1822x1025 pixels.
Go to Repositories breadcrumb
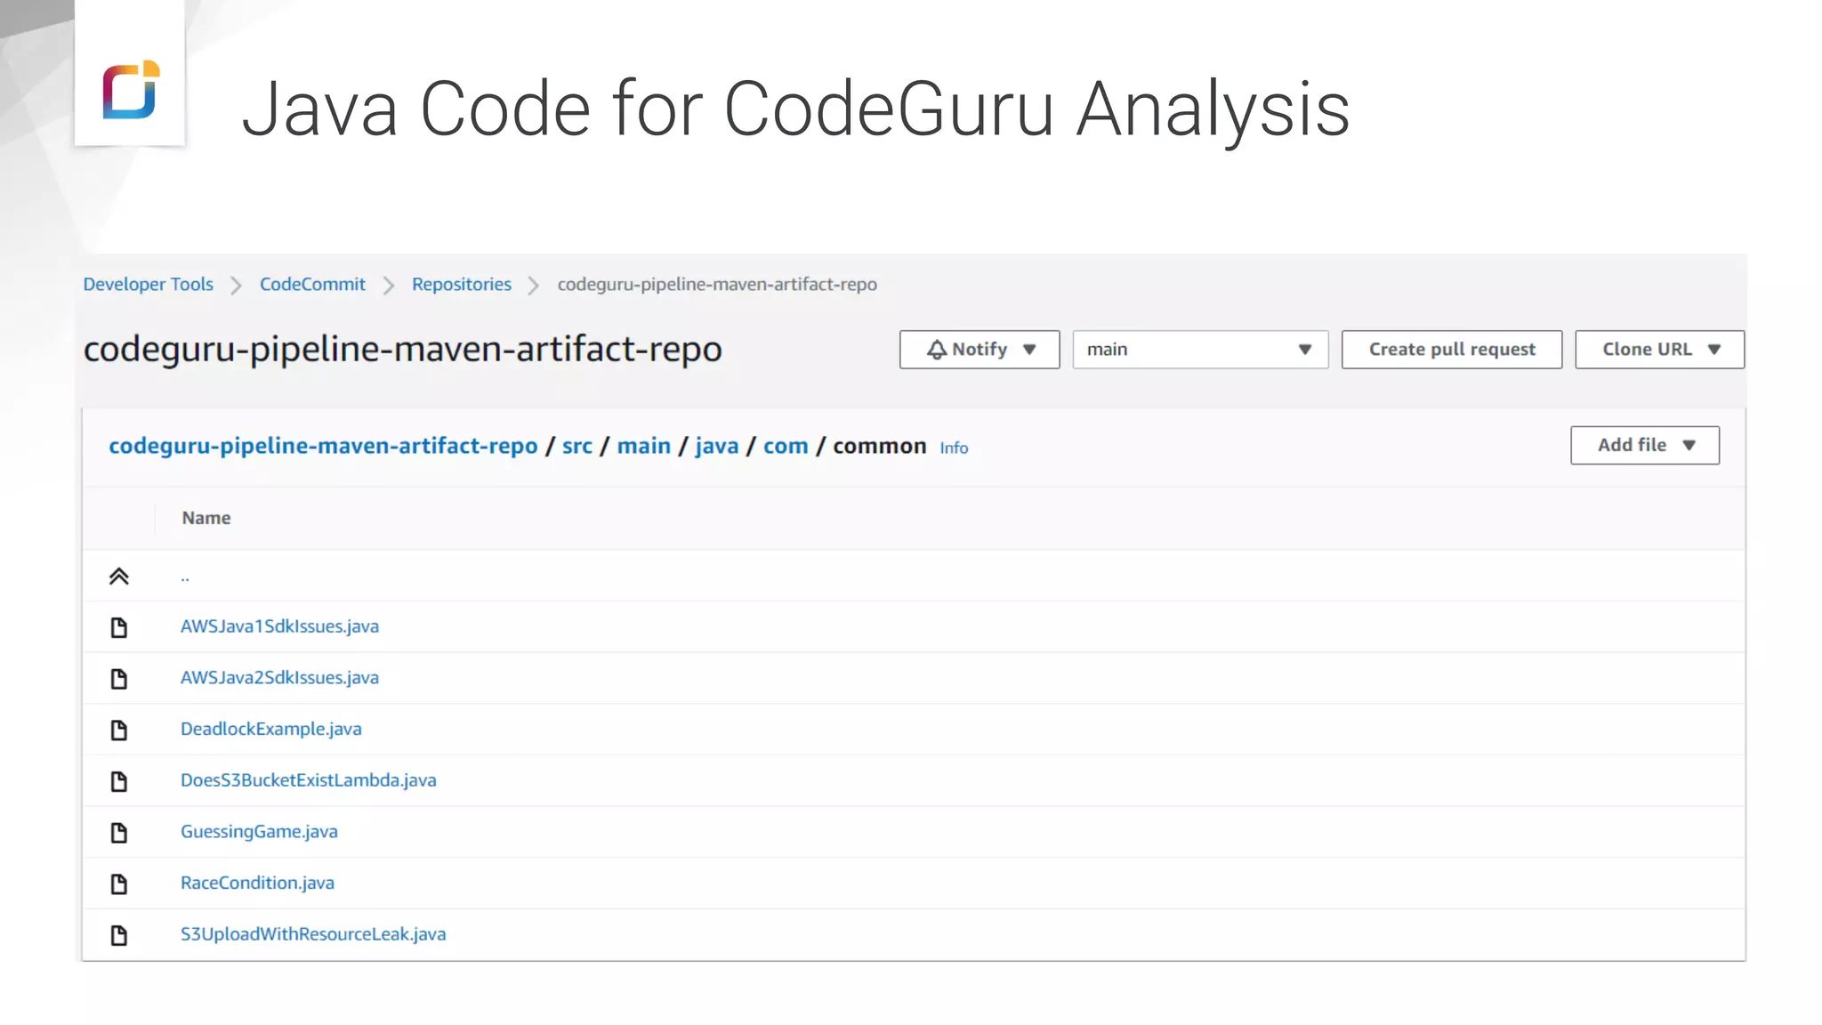tap(462, 284)
